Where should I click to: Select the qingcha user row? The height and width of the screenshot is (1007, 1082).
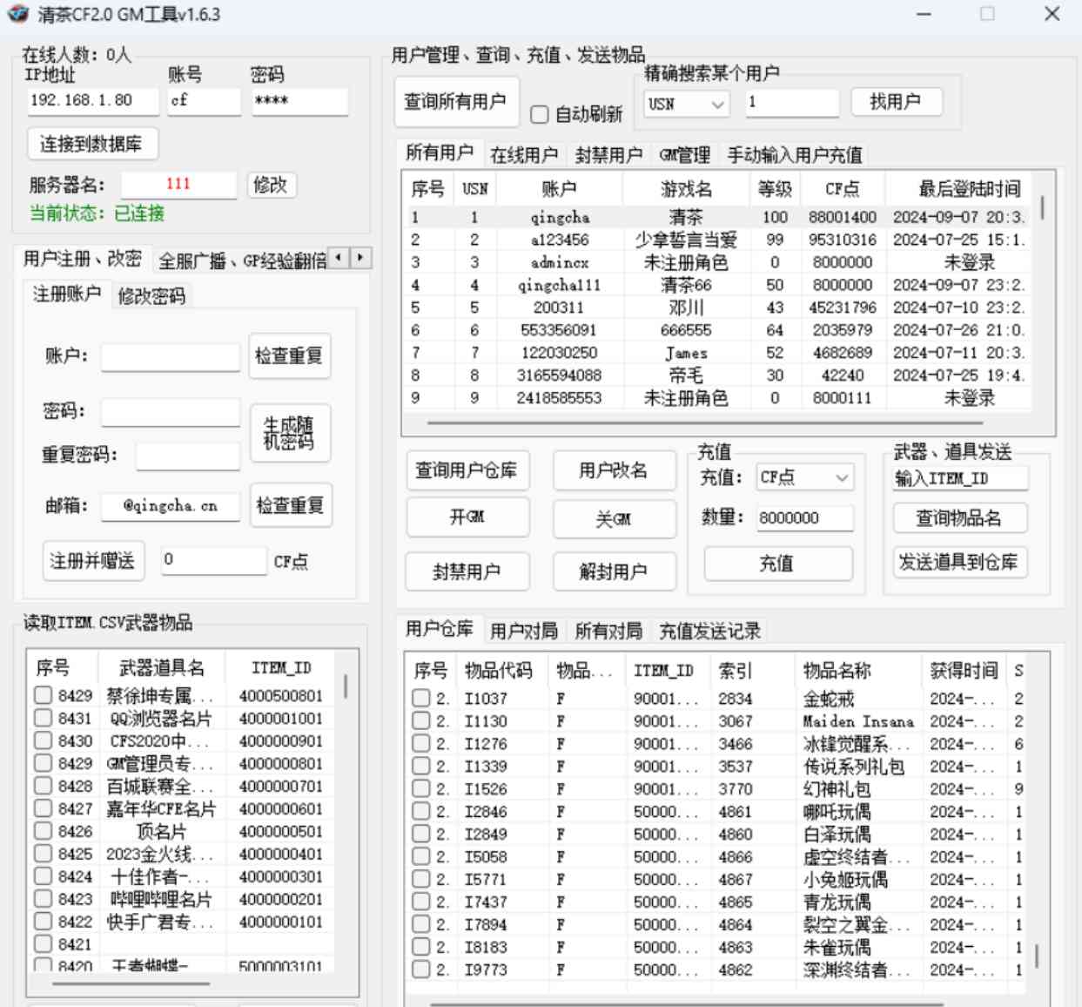[x=716, y=217]
